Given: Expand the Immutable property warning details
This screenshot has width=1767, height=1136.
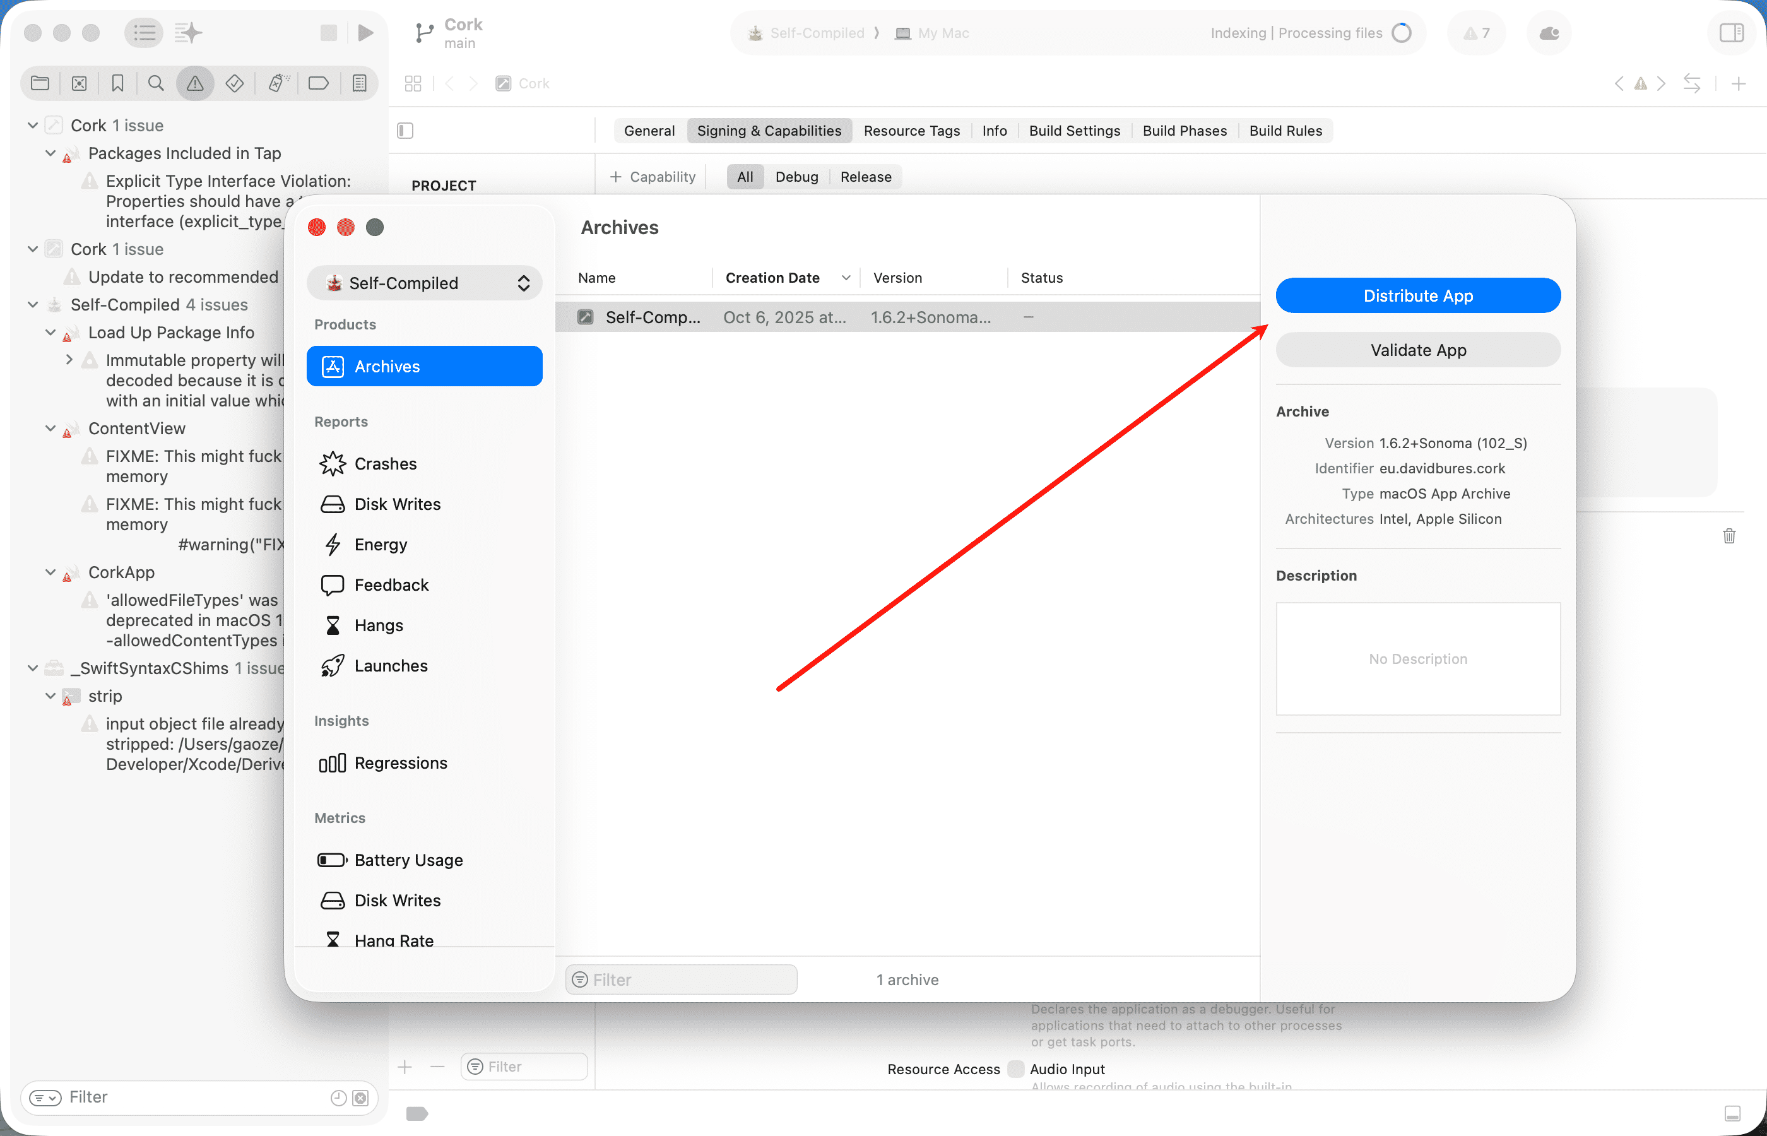Looking at the screenshot, I should (70, 359).
